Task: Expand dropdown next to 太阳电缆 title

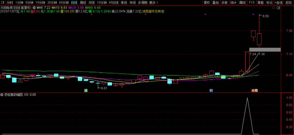Action: [35, 7]
